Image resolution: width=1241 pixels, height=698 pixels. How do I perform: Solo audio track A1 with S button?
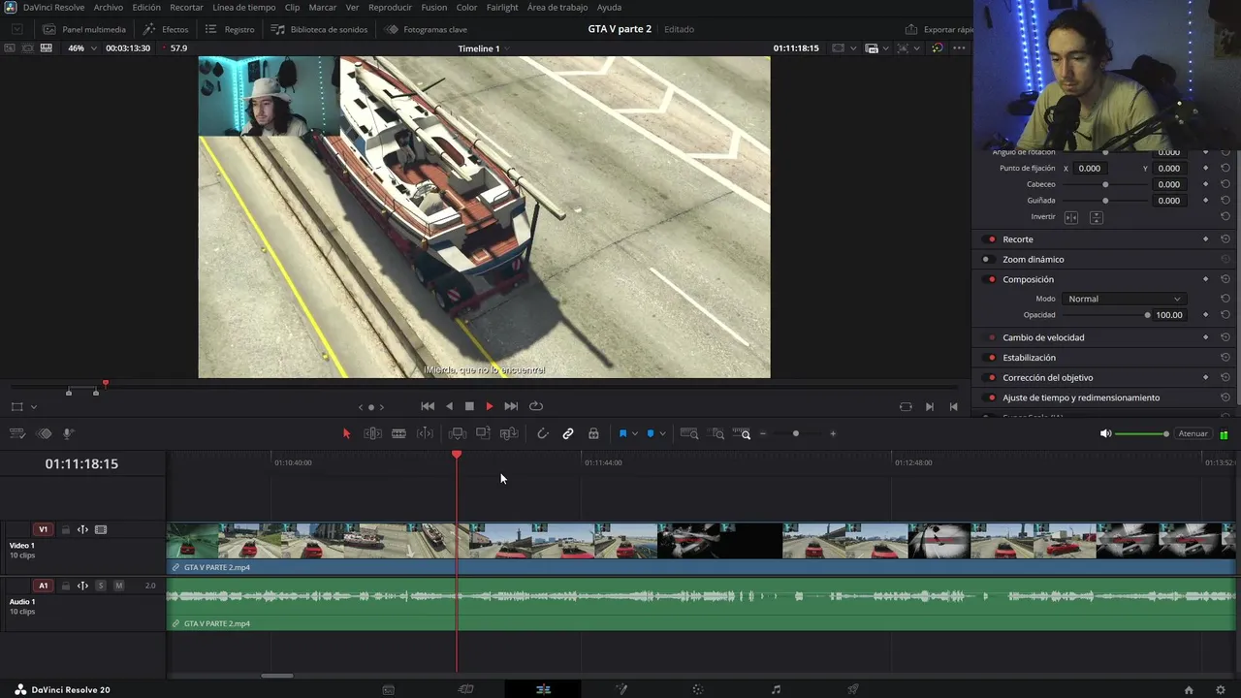[101, 586]
